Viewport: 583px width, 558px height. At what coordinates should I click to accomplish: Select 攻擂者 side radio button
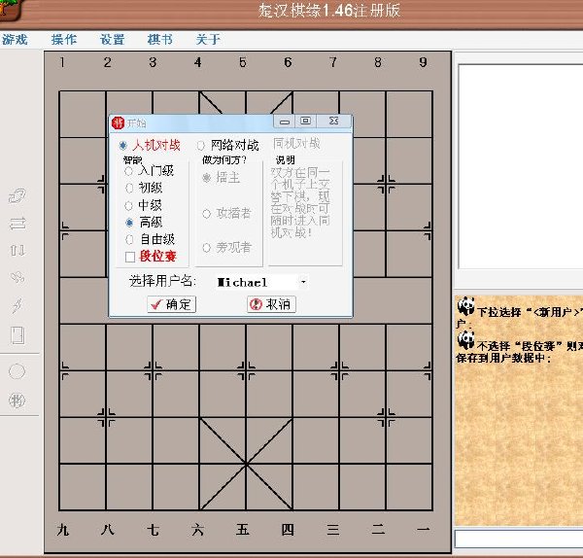206,214
